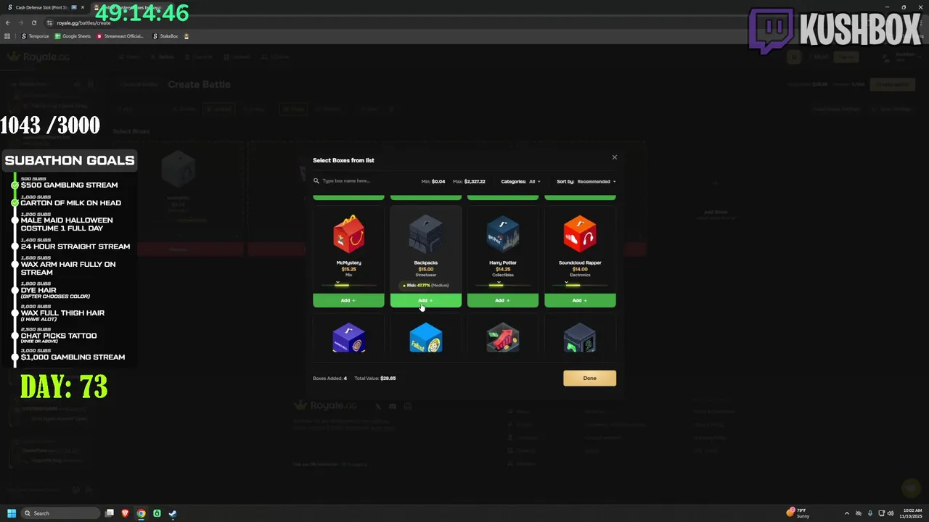Click the Soundcloud Rapper $14.00 price
This screenshot has height=522, width=929.
pos(580,269)
